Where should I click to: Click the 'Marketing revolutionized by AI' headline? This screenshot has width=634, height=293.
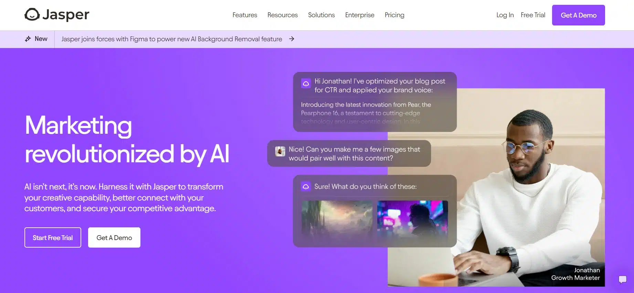(x=127, y=140)
